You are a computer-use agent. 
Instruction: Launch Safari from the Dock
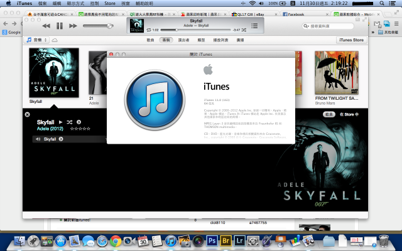click(102, 241)
